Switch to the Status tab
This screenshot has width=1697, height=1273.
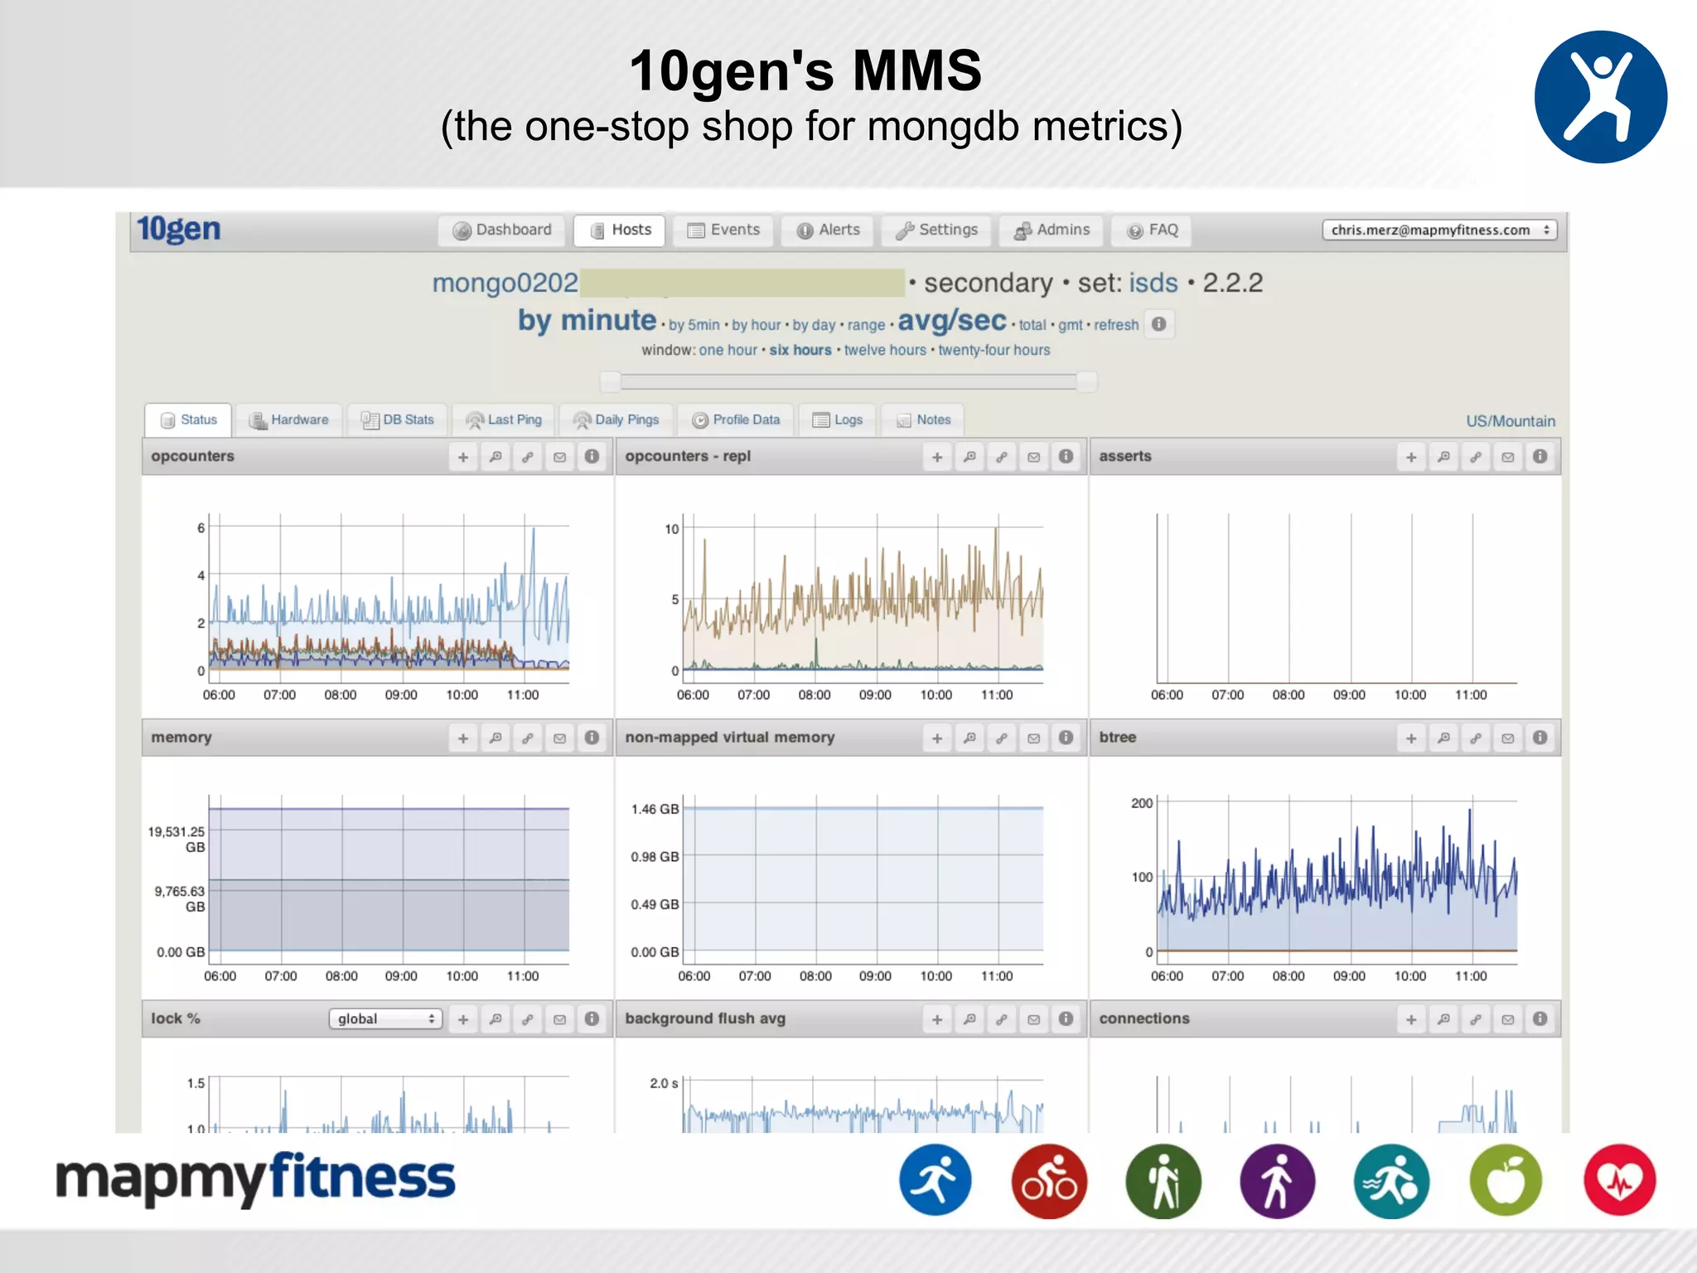click(x=188, y=420)
